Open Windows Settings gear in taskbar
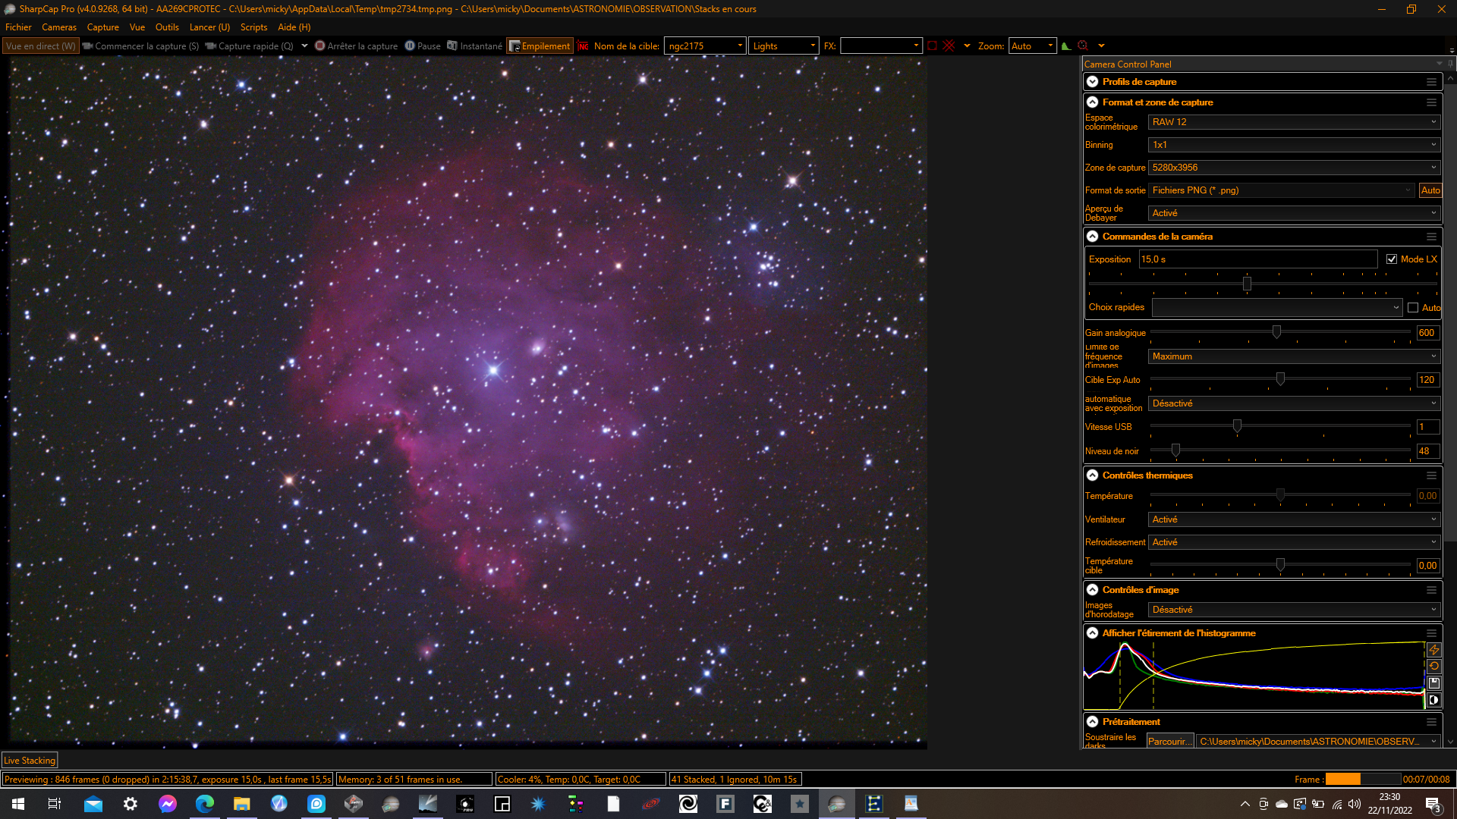Viewport: 1457px width, 819px height. (x=131, y=804)
